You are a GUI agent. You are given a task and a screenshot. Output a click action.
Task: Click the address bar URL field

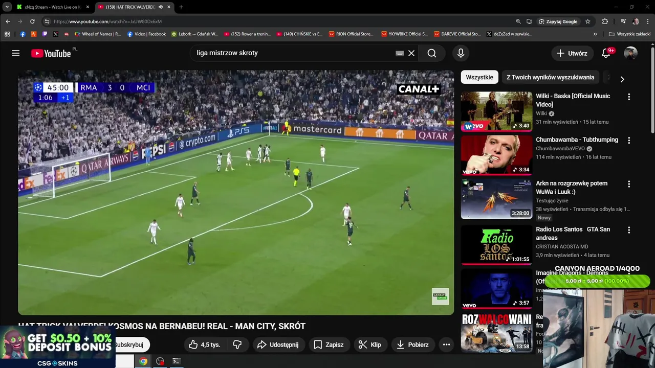click(281, 21)
